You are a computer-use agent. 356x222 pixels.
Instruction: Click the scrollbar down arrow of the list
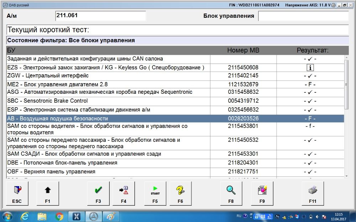(x=346, y=176)
